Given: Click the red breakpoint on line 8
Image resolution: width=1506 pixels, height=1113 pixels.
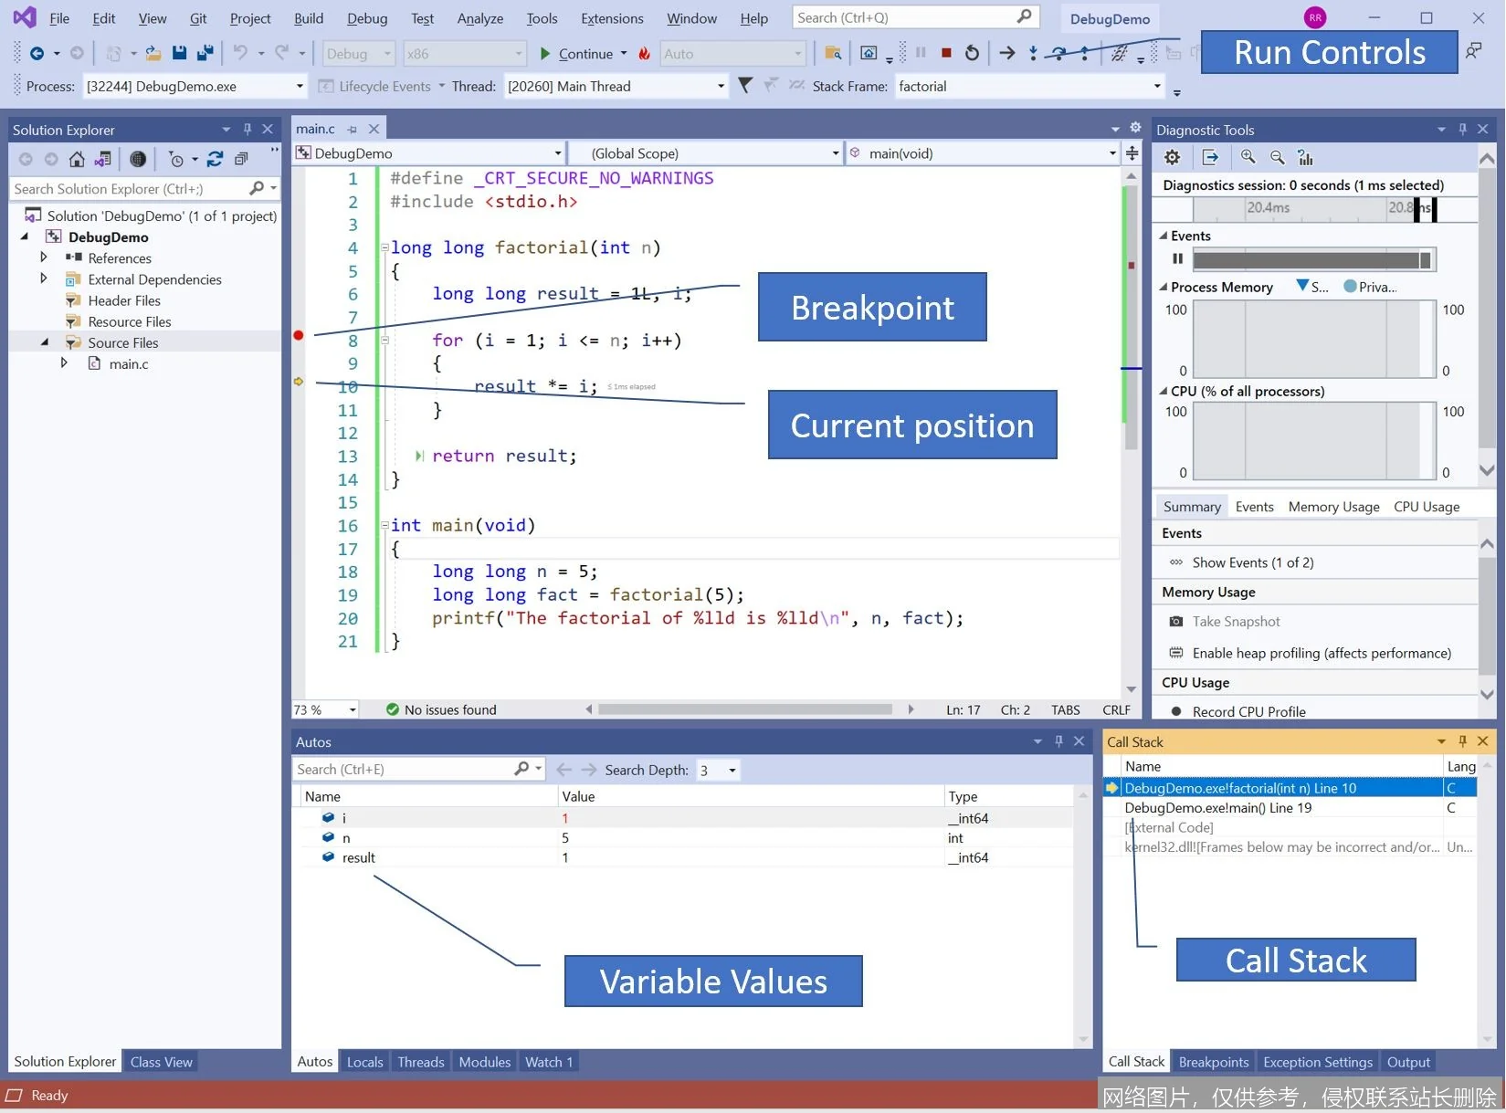Looking at the screenshot, I should pyautogui.click(x=298, y=335).
